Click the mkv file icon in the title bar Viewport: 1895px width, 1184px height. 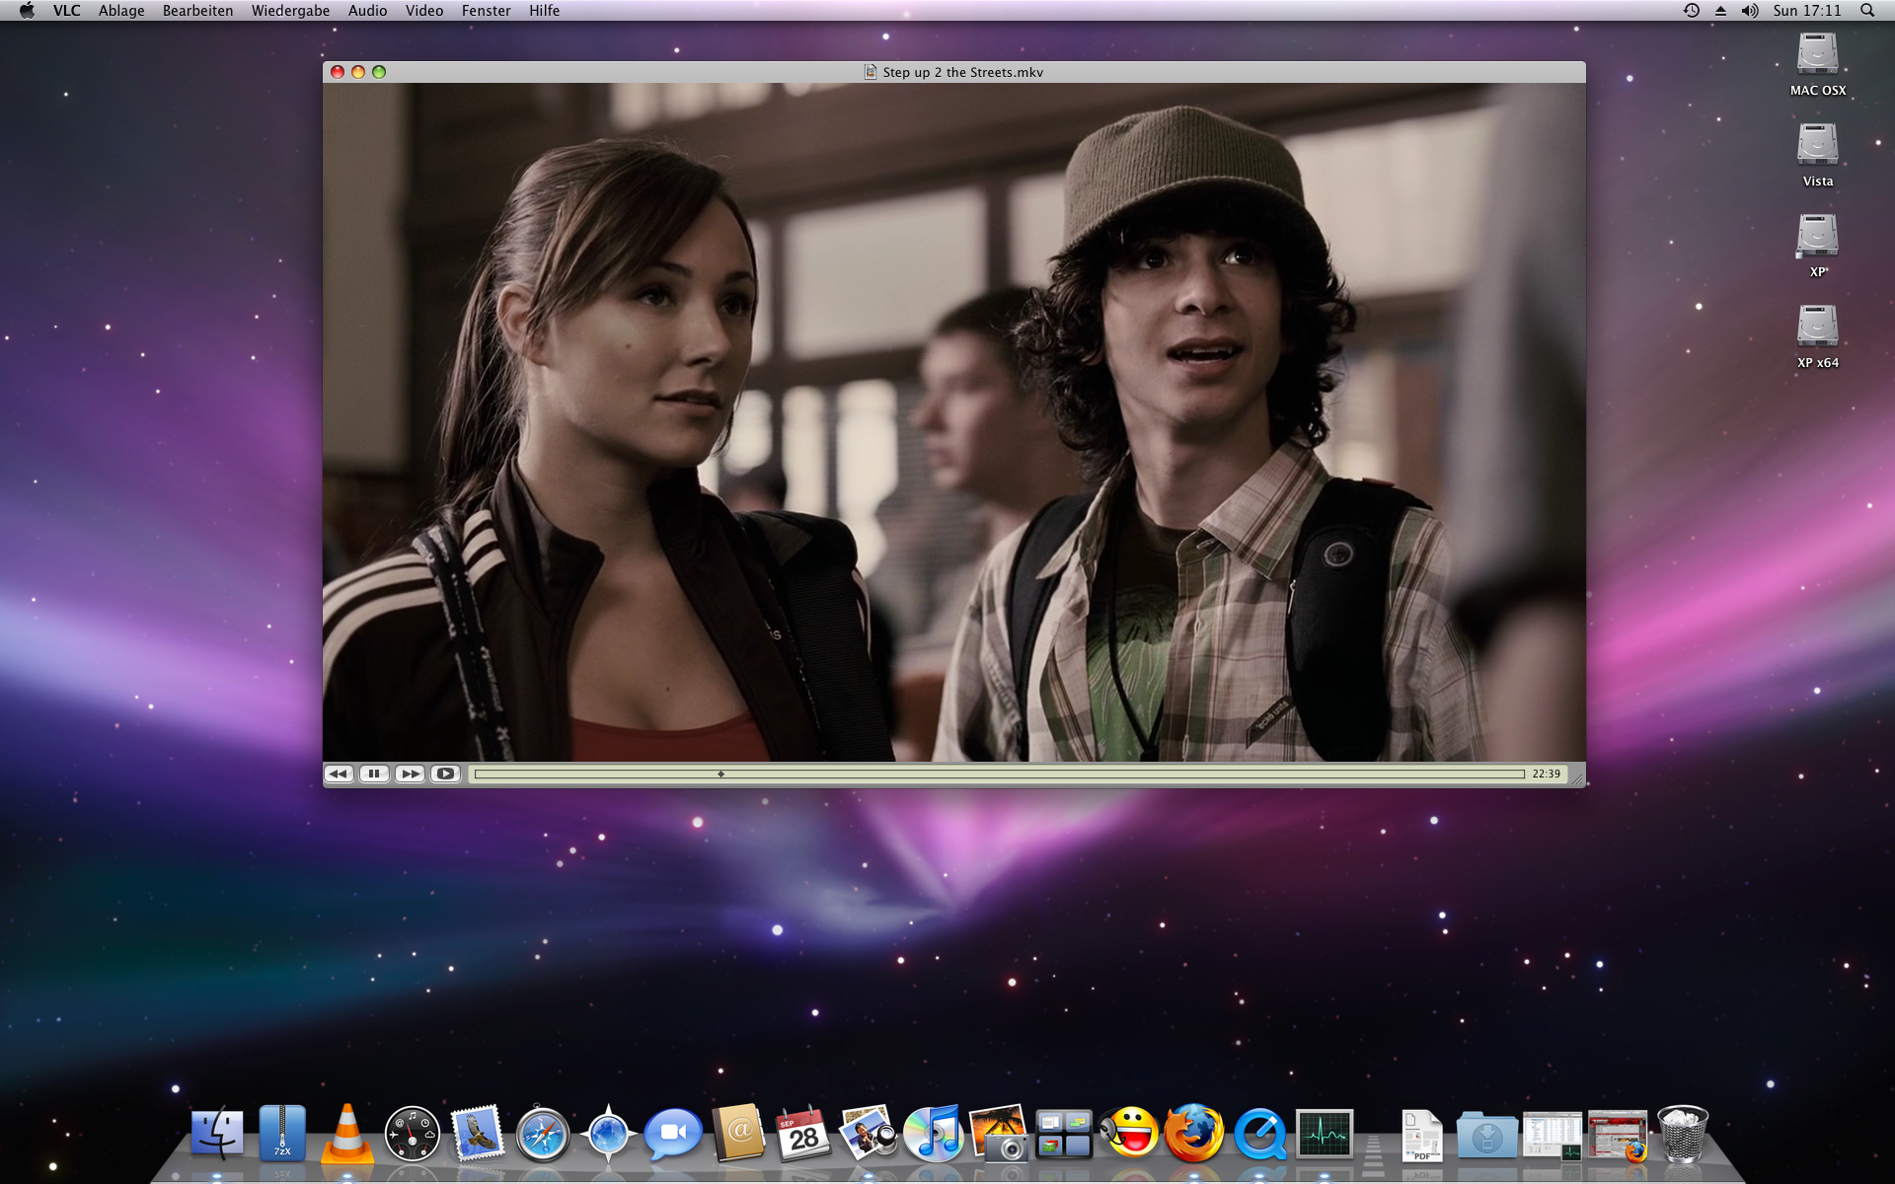pyautogui.click(x=871, y=72)
